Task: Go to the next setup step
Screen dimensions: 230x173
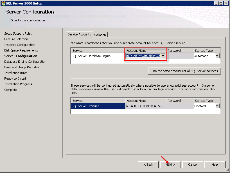Action: (x=170, y=165)
